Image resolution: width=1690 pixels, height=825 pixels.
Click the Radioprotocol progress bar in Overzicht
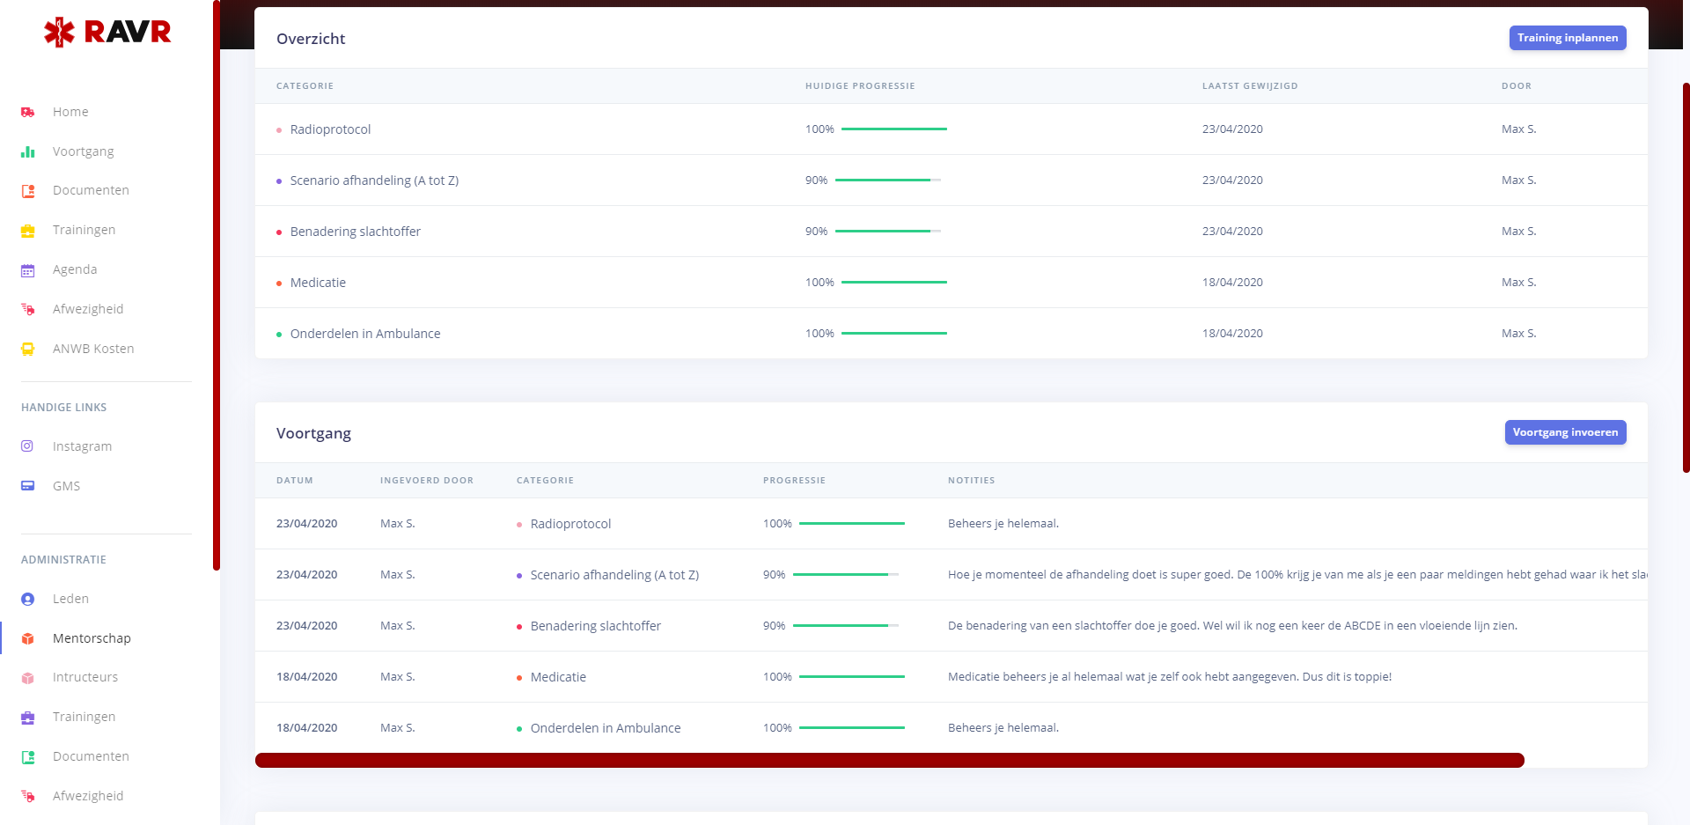tap(893, 129)
